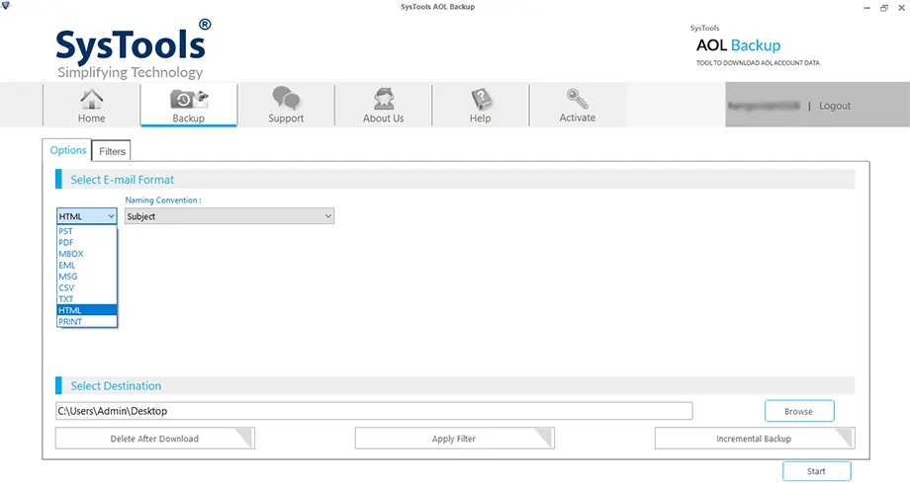Choose highlighted HTML in the format list
The image size is (910, 483).
pyautogui.click(x=87, y=310)
